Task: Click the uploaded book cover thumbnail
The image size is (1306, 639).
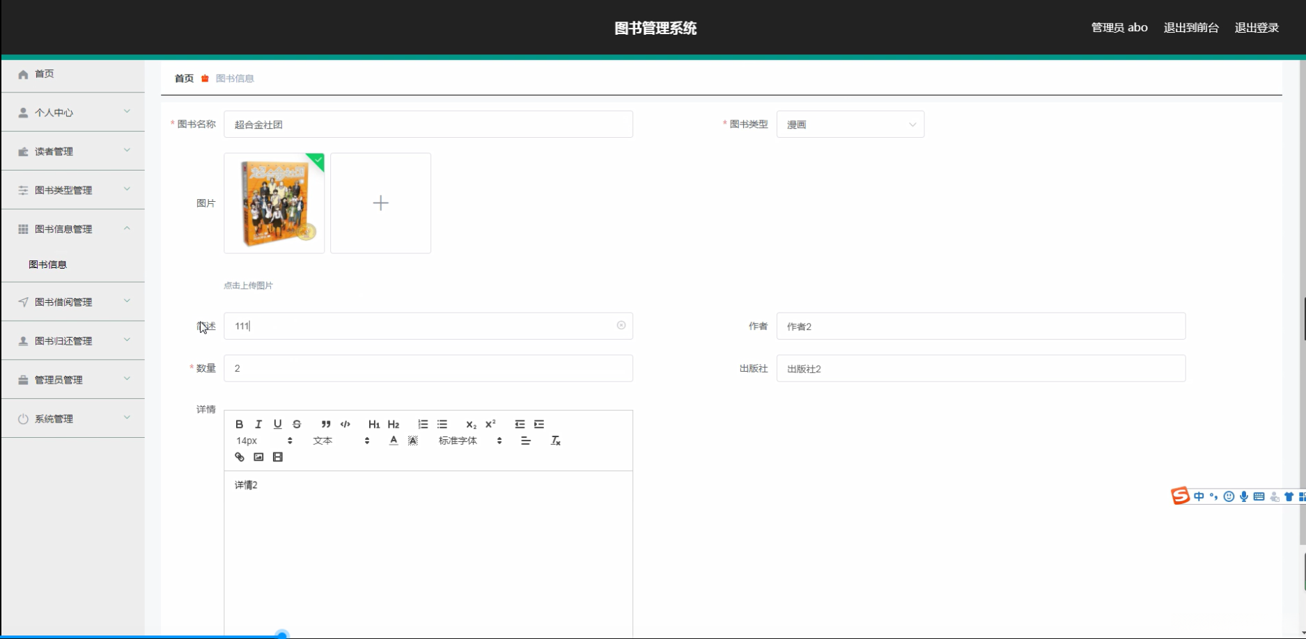Action: (x=274, y=203)
